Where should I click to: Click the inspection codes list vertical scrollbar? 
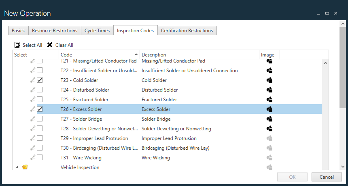pyautogui.click(x=325, y=113)
